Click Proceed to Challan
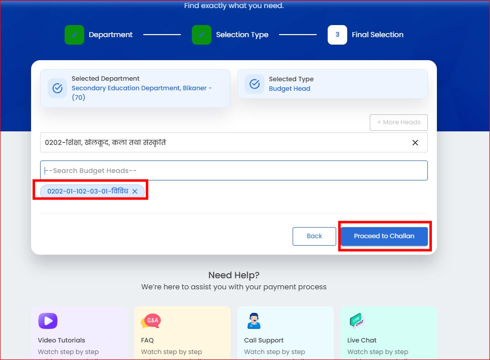Viewport: 490px width, 360px height. (x=384, y=236)
